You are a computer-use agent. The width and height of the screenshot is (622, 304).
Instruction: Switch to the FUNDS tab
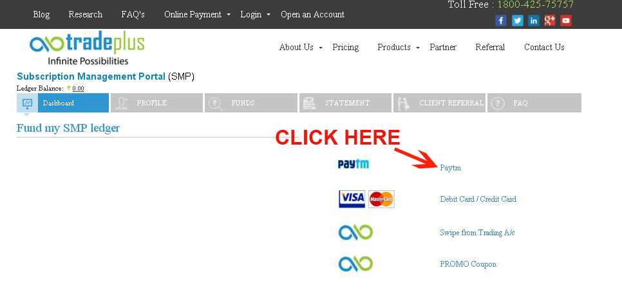click(x=251, y=103)
